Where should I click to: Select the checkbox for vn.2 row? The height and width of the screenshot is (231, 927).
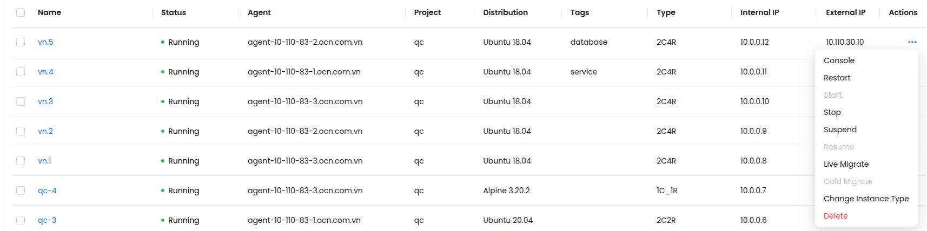coord(21,131)
